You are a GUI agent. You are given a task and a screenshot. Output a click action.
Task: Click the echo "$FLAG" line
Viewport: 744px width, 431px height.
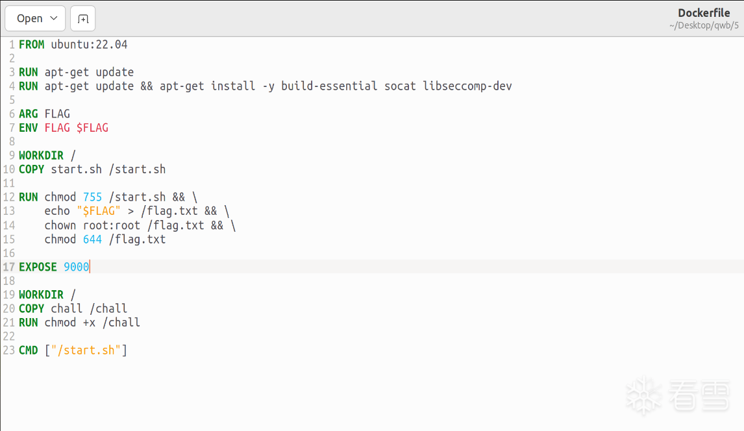point(136,212)
